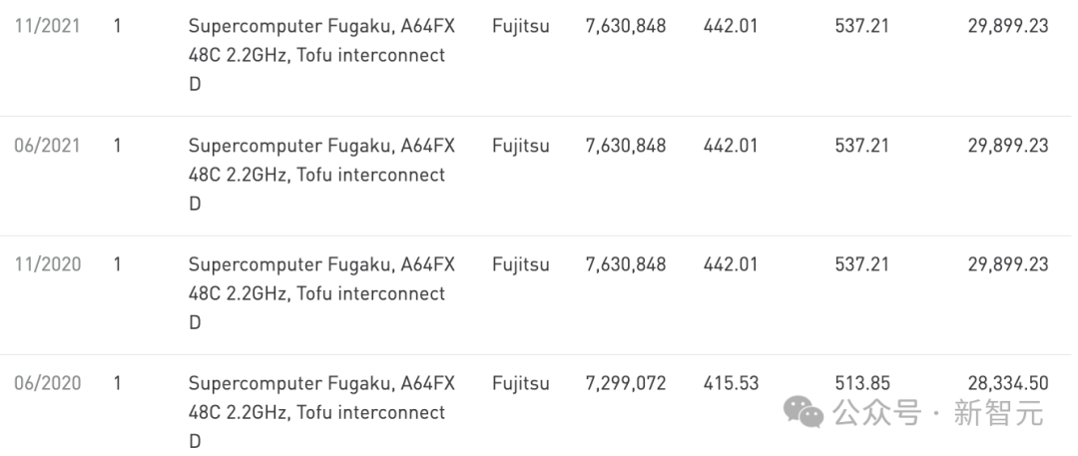Screen dimensions: 1078x456
Task: Click 537.21 Rpeak in the 11/2020 row
Action: click(x=861, y=264)
